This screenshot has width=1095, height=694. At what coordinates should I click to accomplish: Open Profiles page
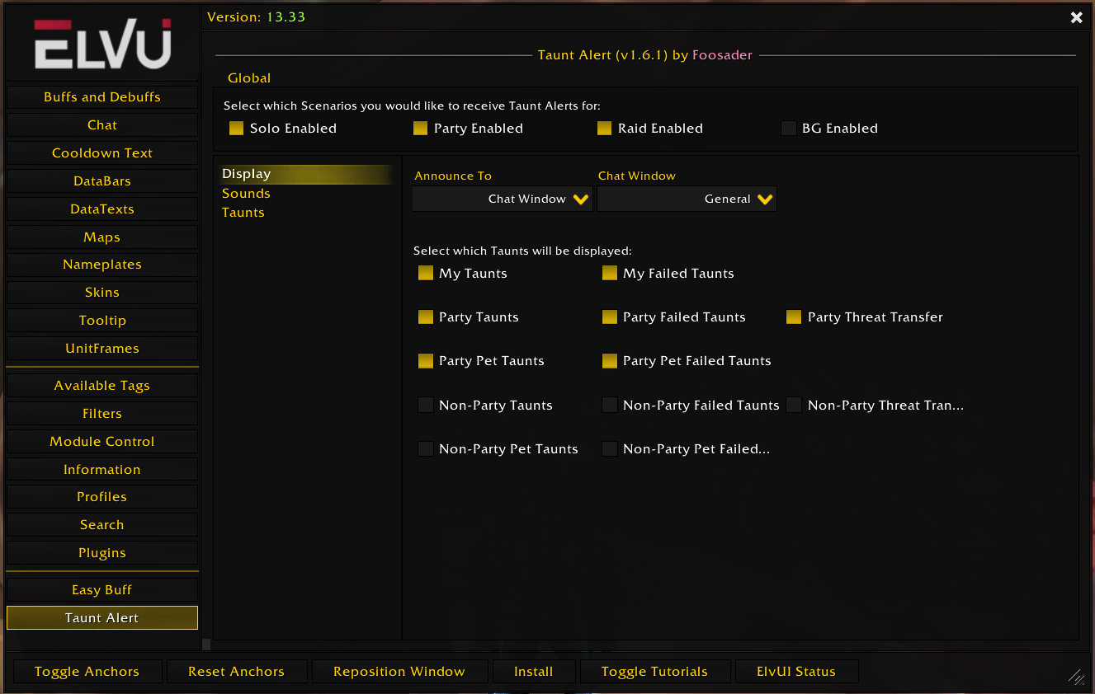pyautogui.click(x=102, y=497)
